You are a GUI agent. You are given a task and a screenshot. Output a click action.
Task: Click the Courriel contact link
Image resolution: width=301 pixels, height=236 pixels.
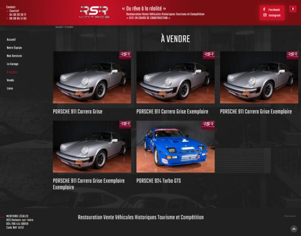point(14,11)
